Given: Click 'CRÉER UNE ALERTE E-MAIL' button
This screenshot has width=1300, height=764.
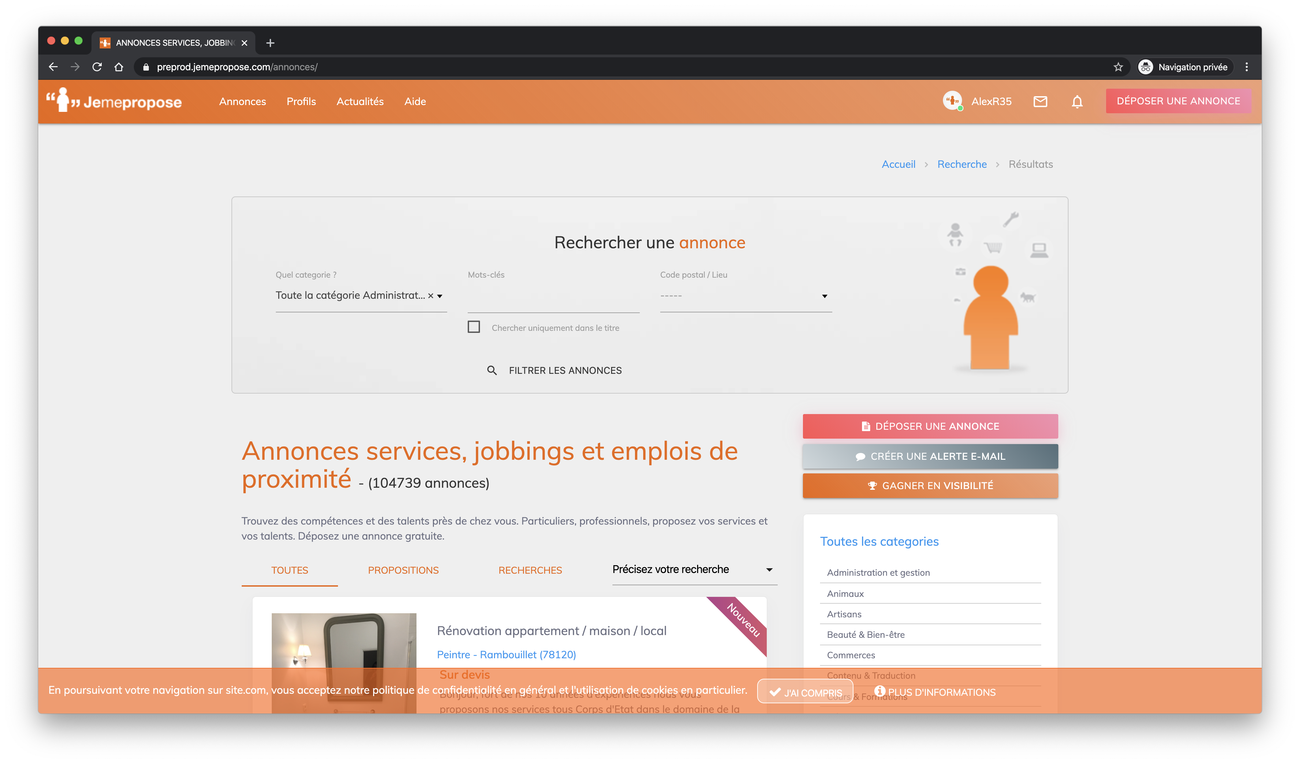Looking at the screenshot, I should 930,456.
